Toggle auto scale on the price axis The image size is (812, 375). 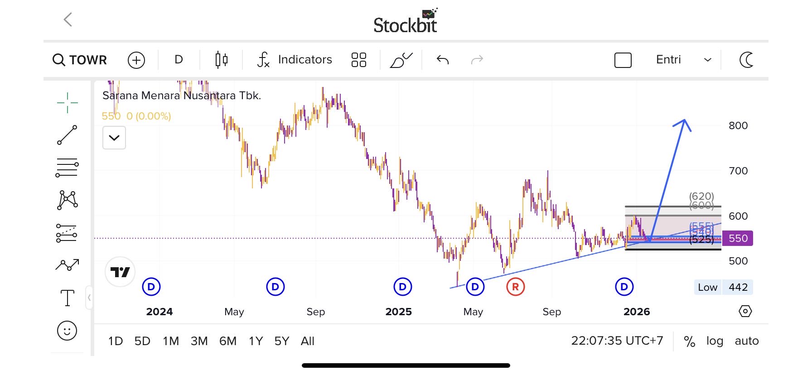pos(746,341)
